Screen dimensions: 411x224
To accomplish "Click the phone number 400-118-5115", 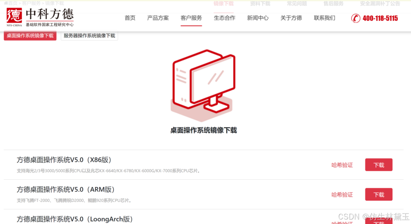I will (380, 18).
